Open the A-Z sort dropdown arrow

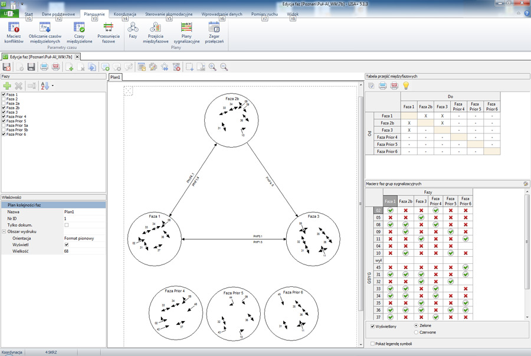(53, 86)
